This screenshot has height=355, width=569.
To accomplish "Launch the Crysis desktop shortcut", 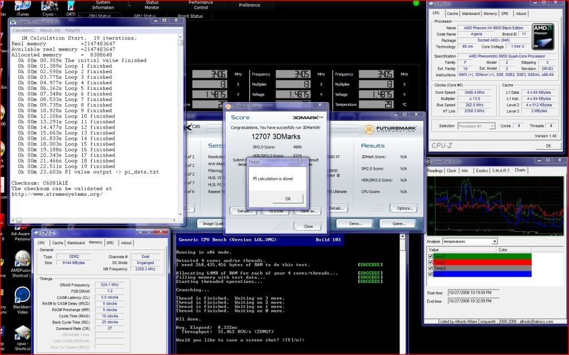I will coord(49,8).
